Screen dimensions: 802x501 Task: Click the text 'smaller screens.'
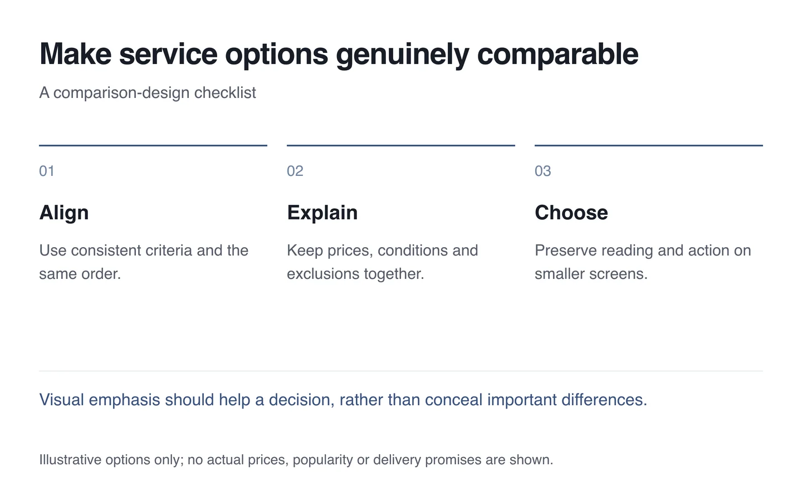[591, 274]
